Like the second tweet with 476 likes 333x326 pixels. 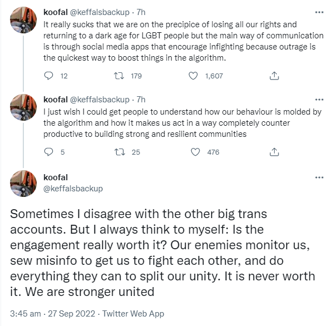point(195,152)
